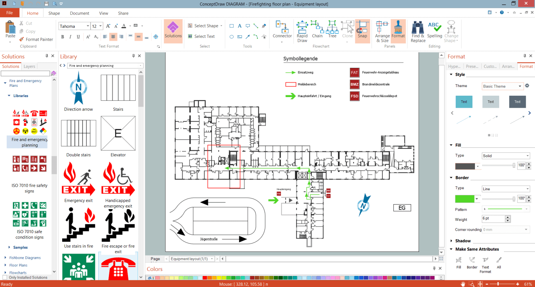Image resolution: width=535 pixels, height=287 pixels.
Task: Switch to the Layers tab
Action: click(x=29, y=66)
